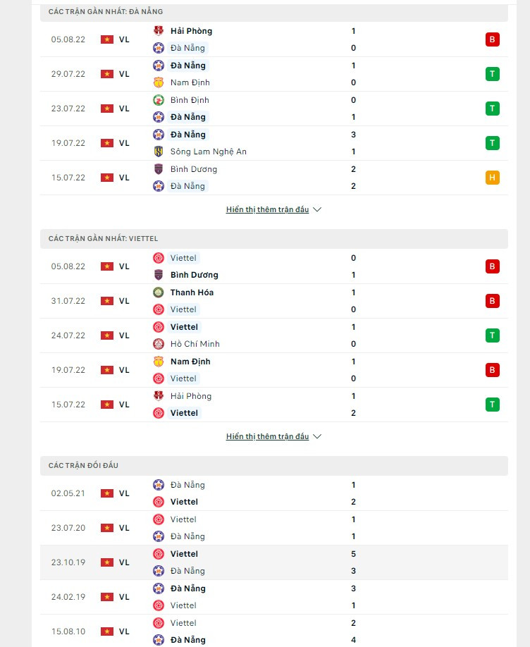Screen dimensions: 530x647
Task: Click orange H draw badge
Action: point(493,178)
